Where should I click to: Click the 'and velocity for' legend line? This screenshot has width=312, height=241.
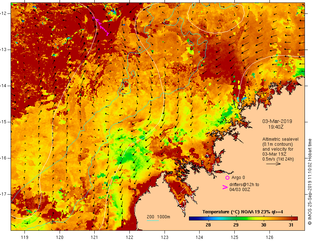[x=278, y=149]
